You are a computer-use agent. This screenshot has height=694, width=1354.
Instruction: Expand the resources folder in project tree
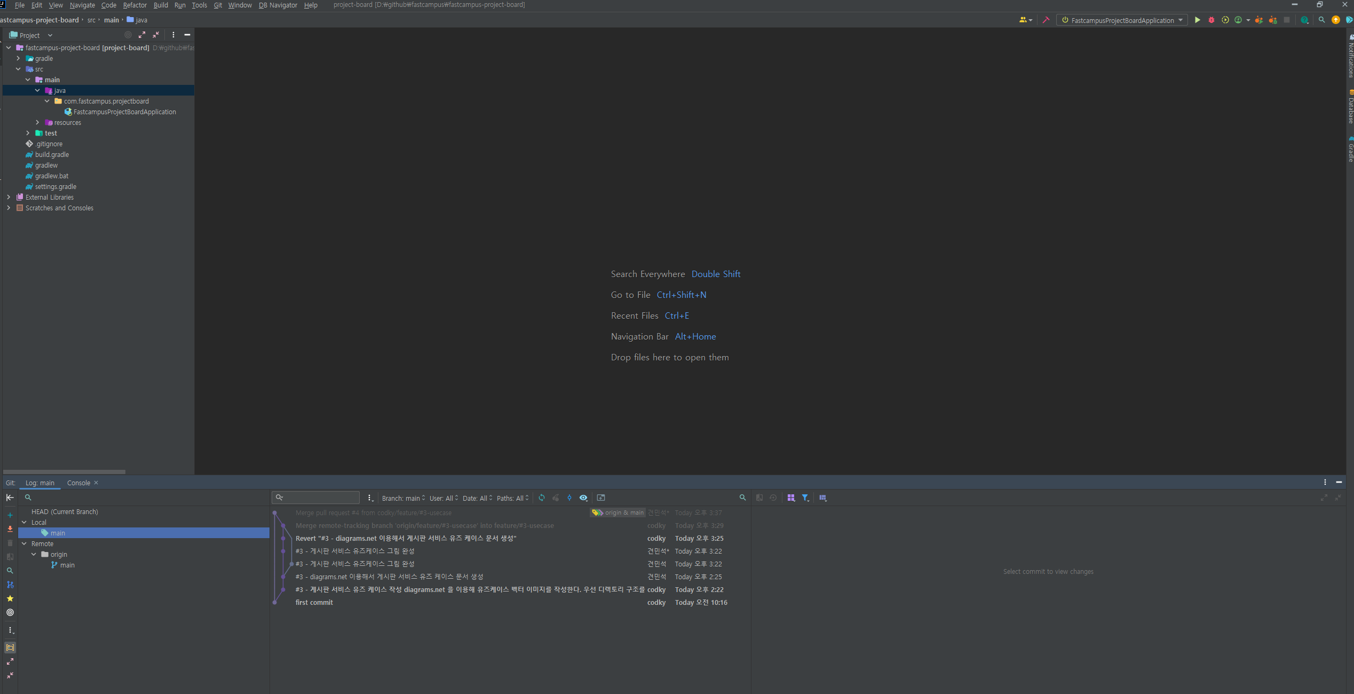click(x=37, y=123)
